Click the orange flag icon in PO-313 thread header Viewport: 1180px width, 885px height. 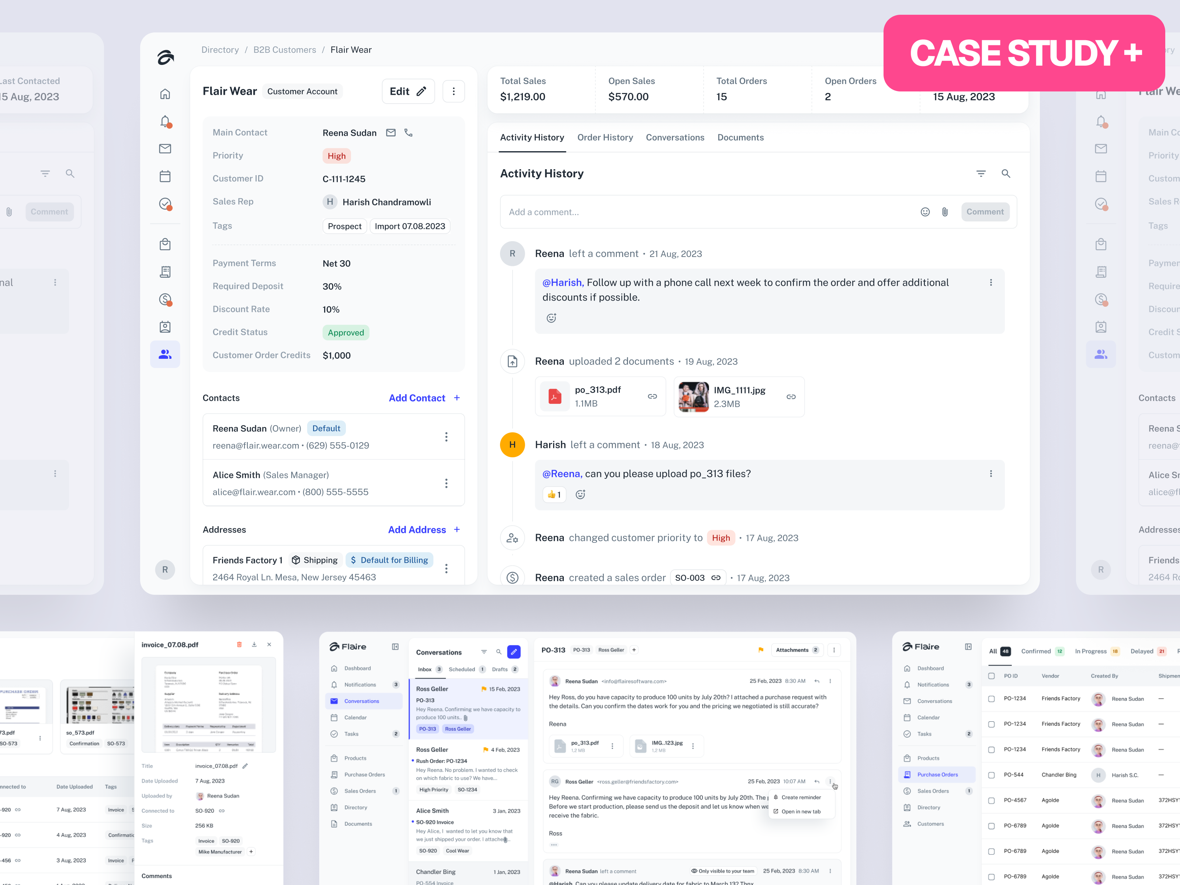pos(761,650)
